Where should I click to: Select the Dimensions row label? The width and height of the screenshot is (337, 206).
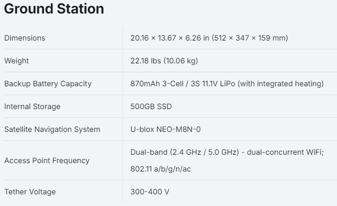[25, 38]
